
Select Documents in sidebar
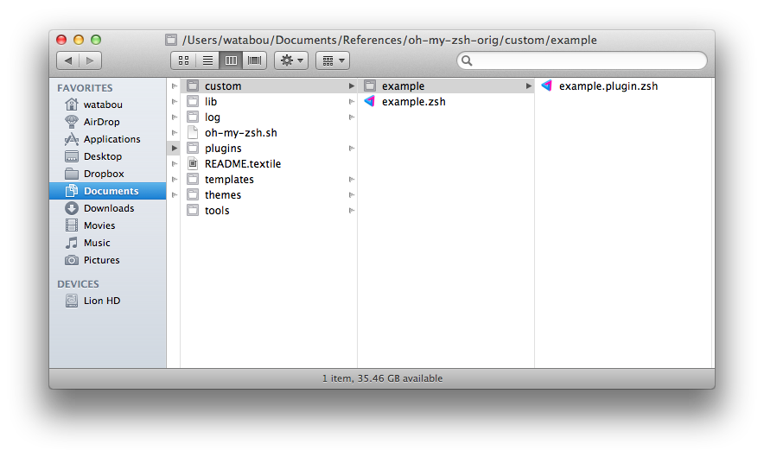[x=108, y=191]
